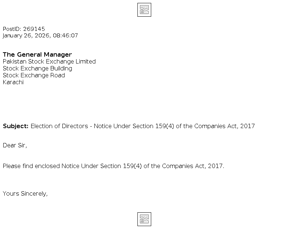Click the Stock Exchange Building line
This screenshot has height=229, width=289.
click(x=37, y=68)
